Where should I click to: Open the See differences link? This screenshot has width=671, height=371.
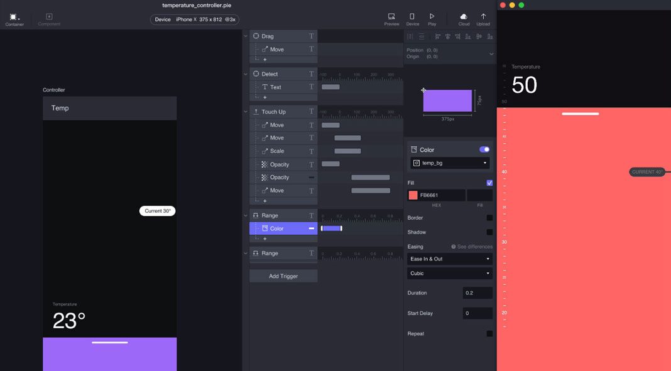pyautogui.click(x=472, y=246)
